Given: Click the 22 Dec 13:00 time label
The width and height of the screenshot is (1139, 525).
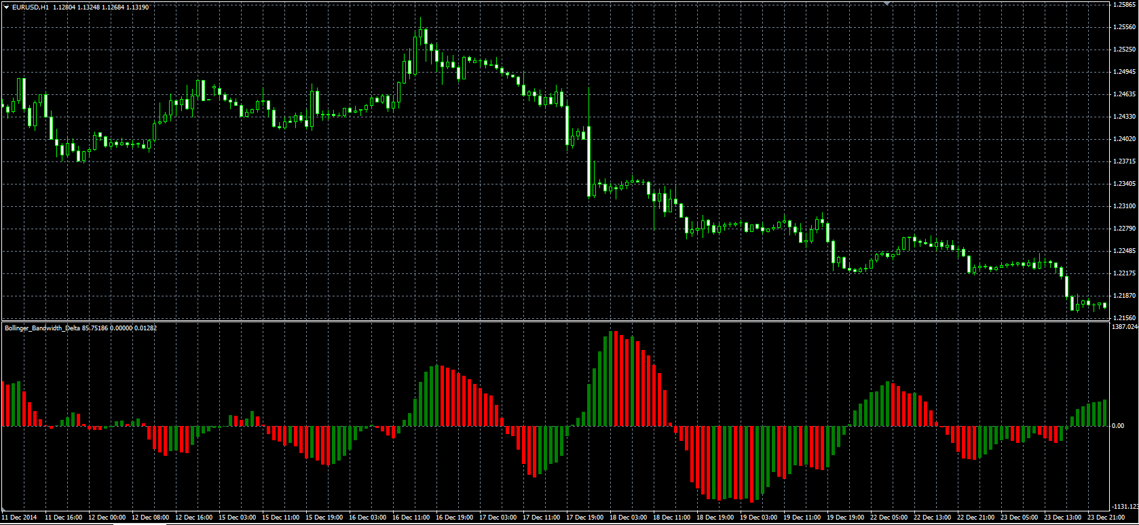Looking at the screenshot, I should point(933,518).
